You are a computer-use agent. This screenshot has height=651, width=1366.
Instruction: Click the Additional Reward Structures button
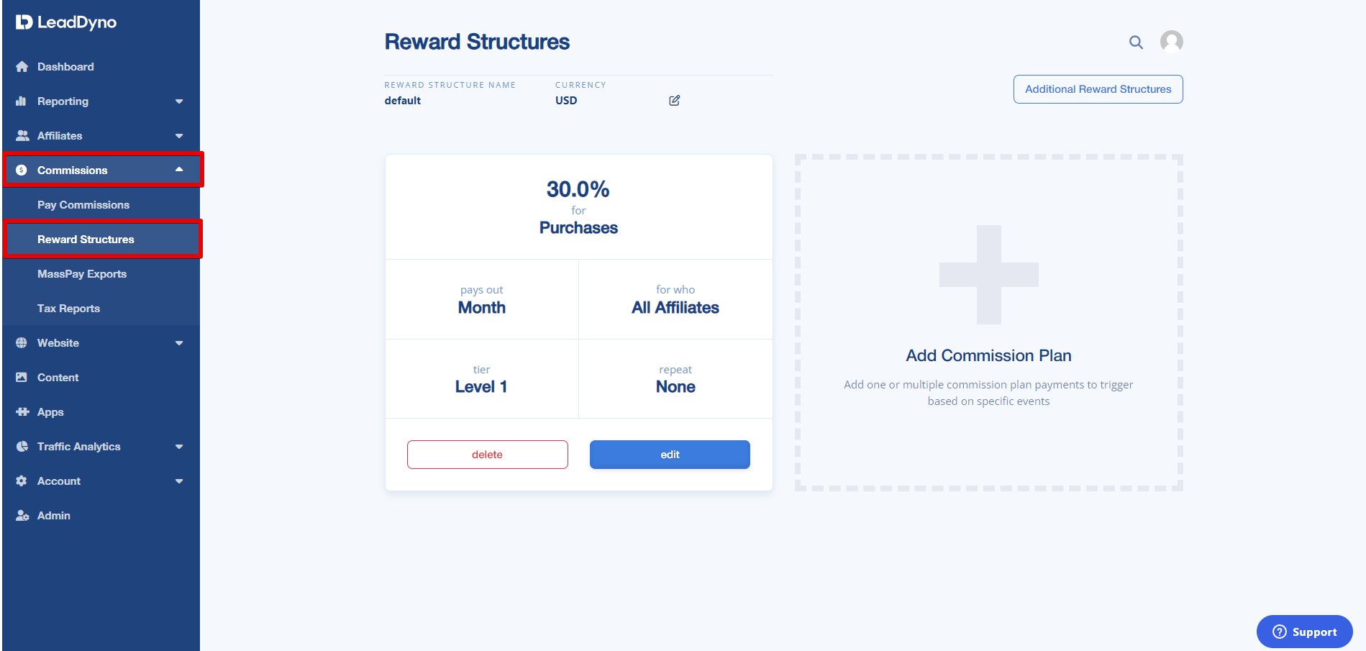click(x=1098, y=89)
